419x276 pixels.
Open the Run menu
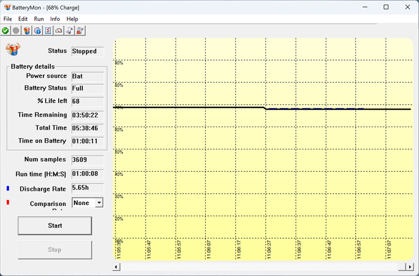tap(39, 19)
